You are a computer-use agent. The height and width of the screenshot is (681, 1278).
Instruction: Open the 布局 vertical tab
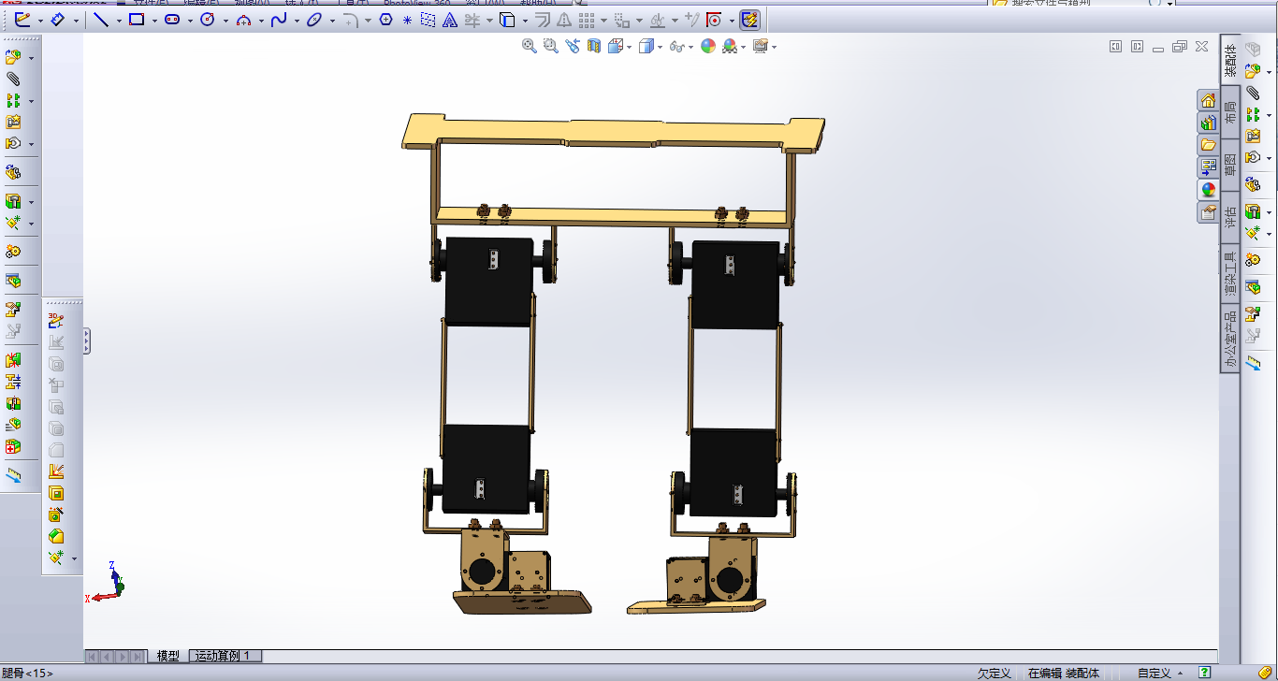[x=1229, y=113]
